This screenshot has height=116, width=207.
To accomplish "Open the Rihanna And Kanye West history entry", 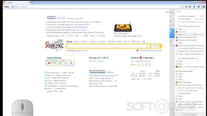I will [190, 46].
